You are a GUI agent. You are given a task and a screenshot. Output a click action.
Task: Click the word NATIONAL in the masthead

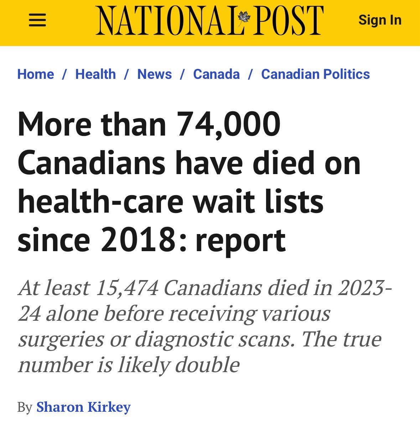[x=166, y=20]
